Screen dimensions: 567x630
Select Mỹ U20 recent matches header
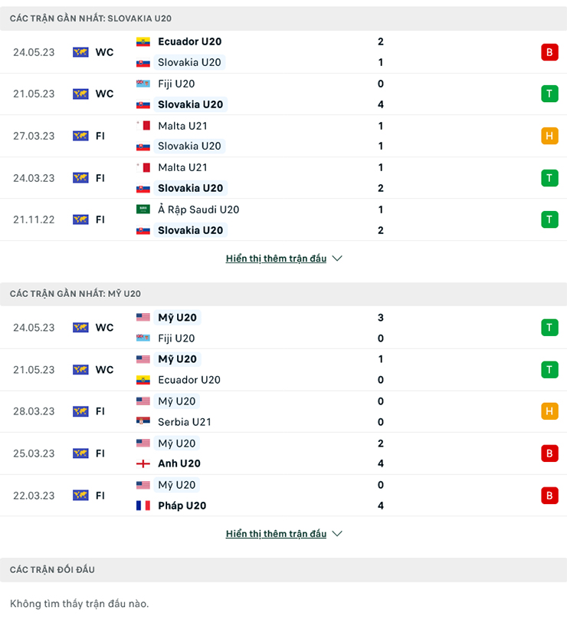pyautogui.click(x=283, y=294)
